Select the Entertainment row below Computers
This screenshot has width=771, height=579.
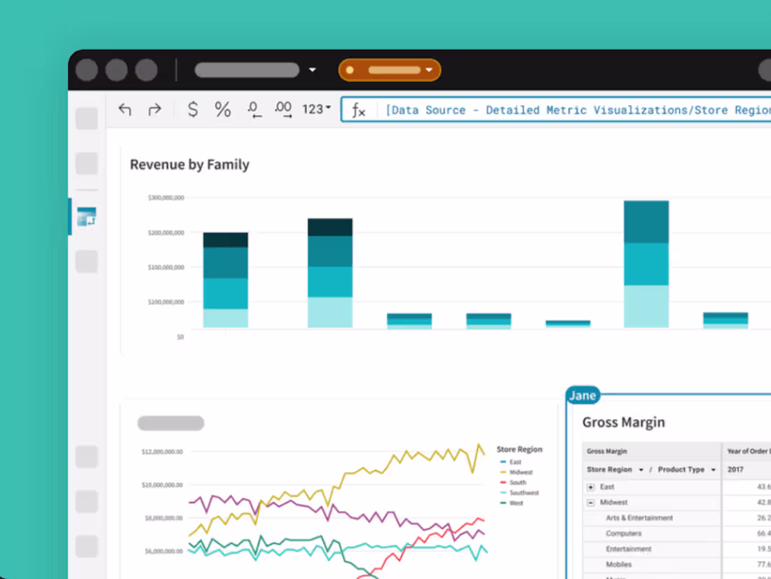point(629,549)
